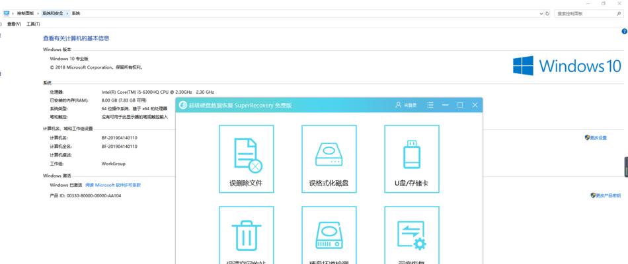The height and width of the screenshot is (264, 628).
Task: Close the SuperRecovery window
Action: tap(475, 105)
